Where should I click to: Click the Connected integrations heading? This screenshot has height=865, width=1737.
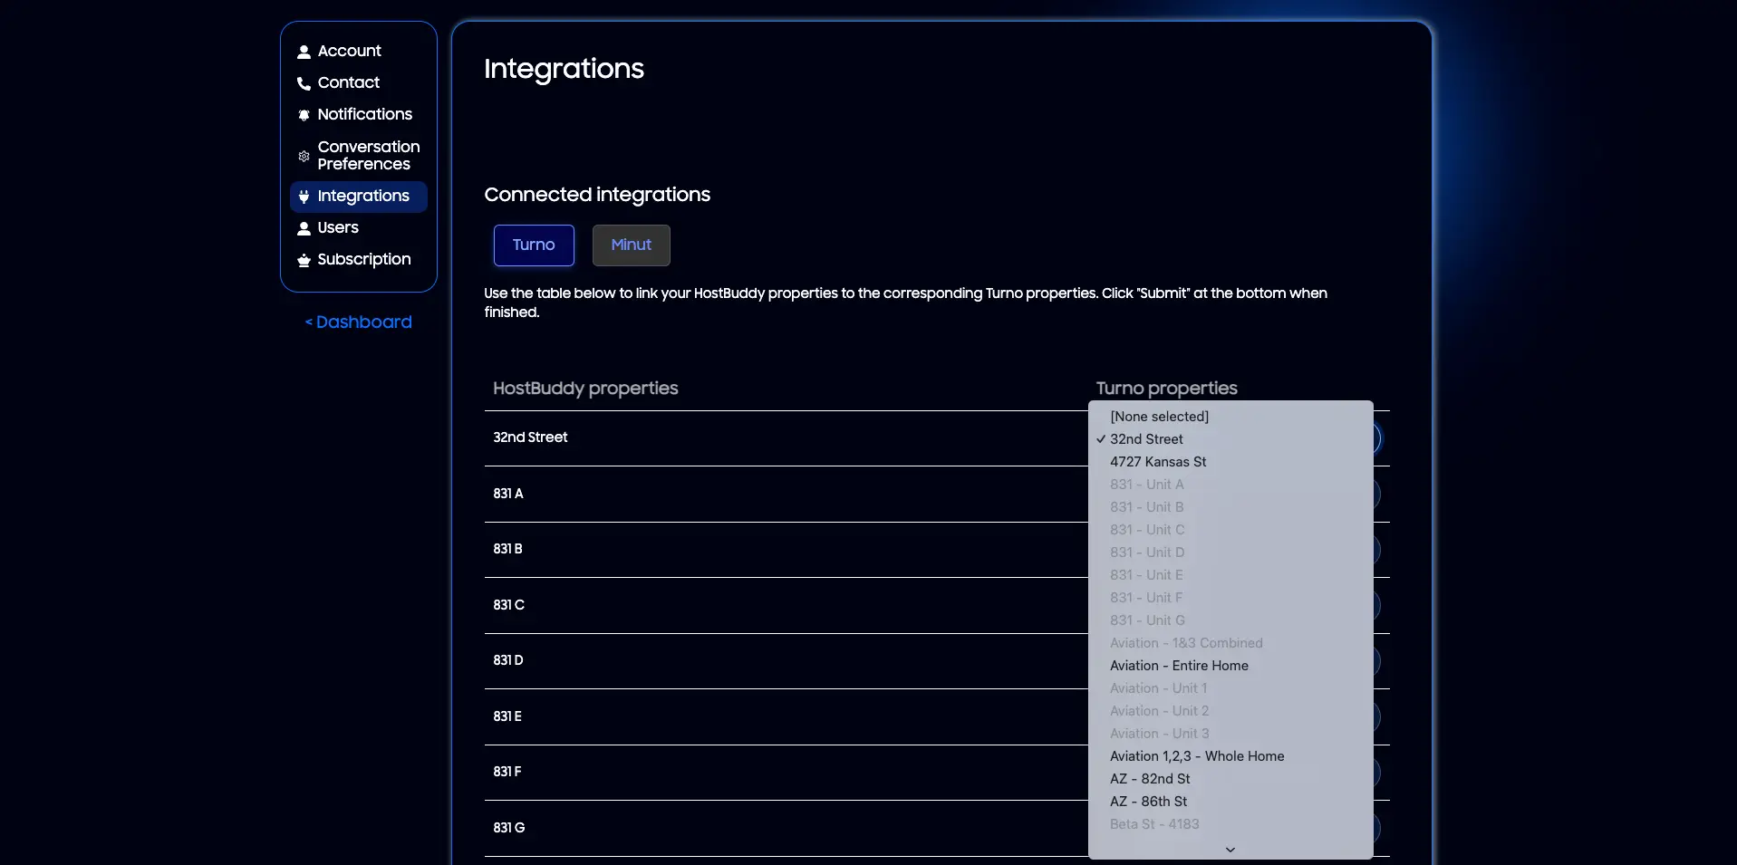pyautogui.click(x=597, y=195)
